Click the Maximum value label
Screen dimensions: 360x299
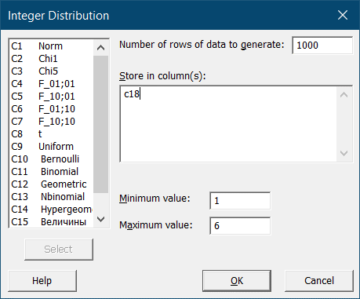156,225
